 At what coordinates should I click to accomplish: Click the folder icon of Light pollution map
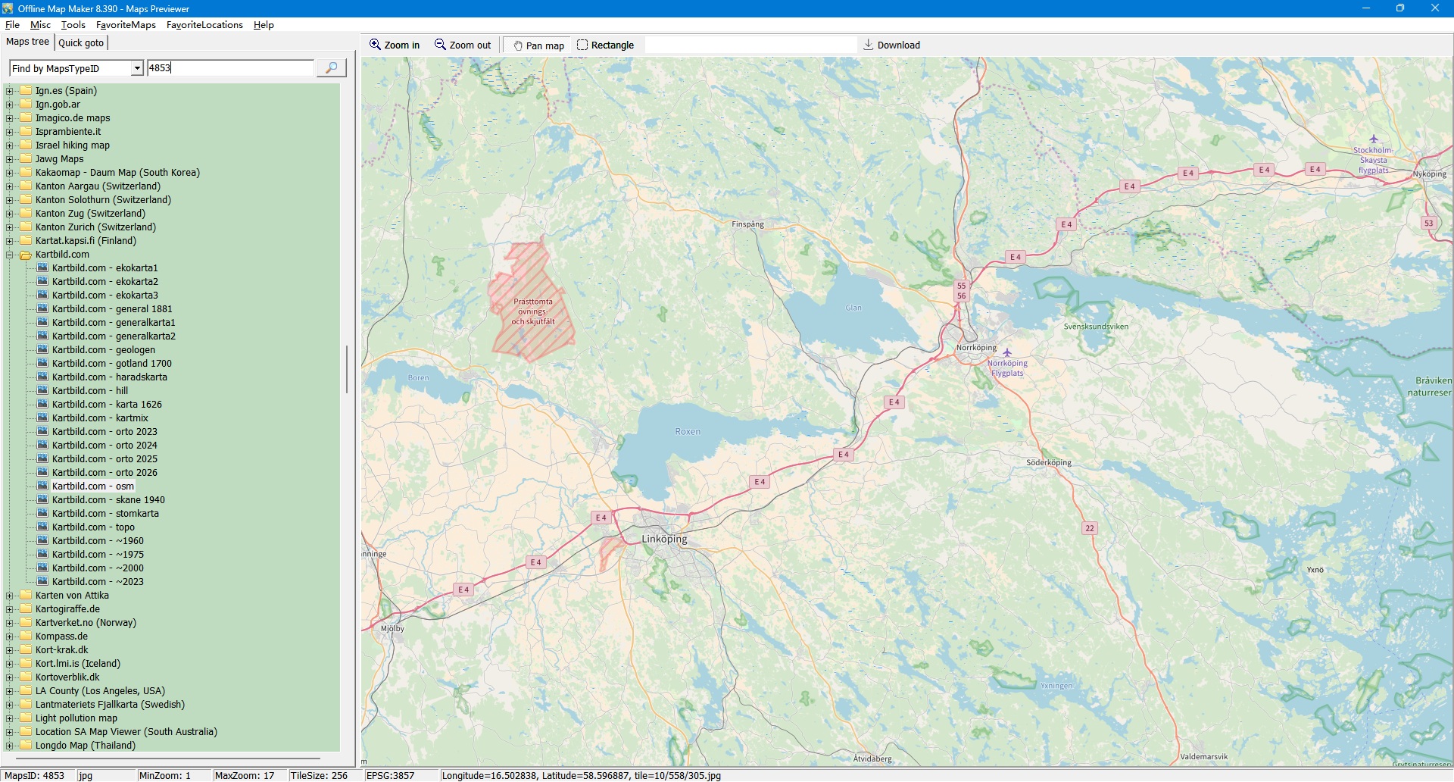click(26, 718)
